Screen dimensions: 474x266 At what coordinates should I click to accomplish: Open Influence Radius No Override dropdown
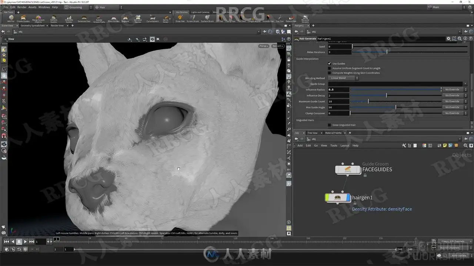[455, 89]
